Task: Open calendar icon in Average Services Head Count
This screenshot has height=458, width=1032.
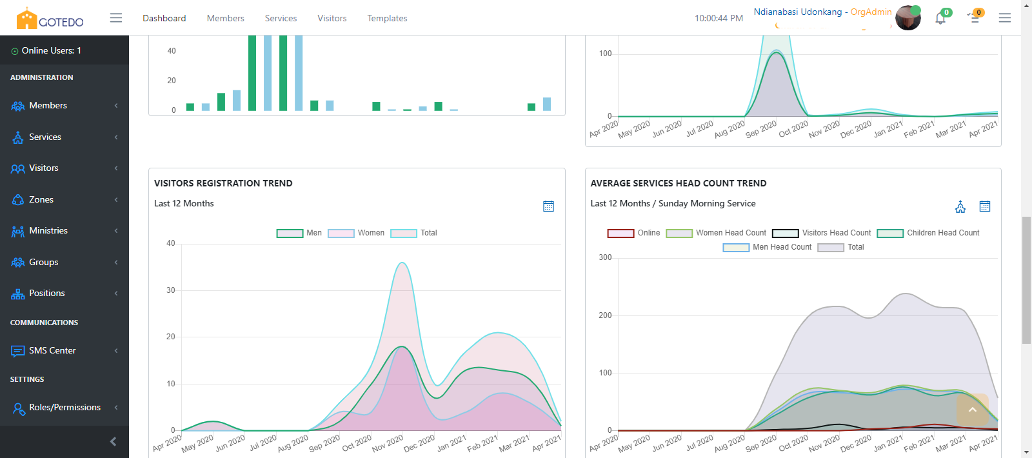Action: [985, 206]
